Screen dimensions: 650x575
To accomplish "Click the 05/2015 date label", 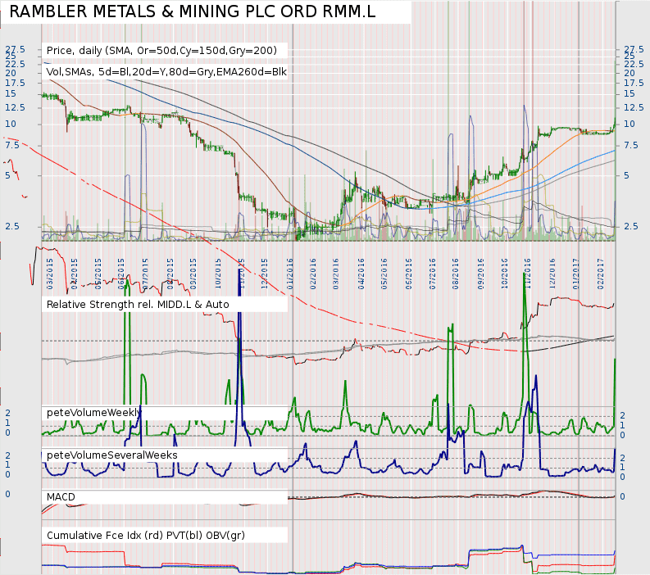I will tap(98, 274).
